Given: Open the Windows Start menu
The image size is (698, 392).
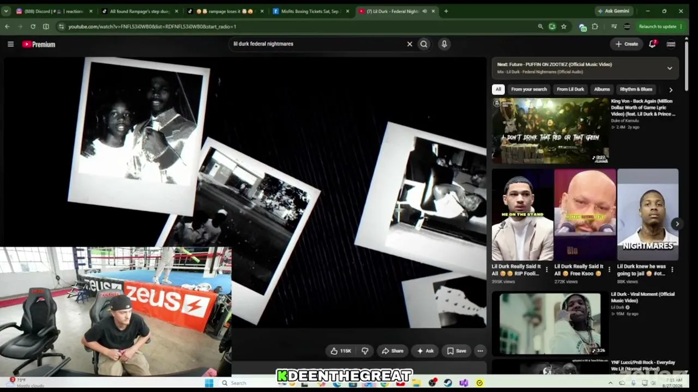Looking at the screenshot, I should [209, 383].
